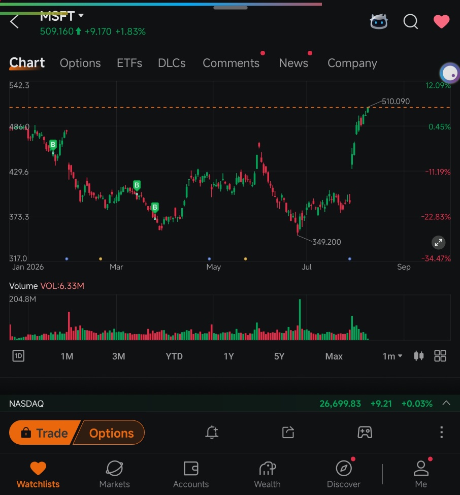This screenshot has height=495, width=460.
Task: Tap the 509.160 price quote
Action: 56,31
